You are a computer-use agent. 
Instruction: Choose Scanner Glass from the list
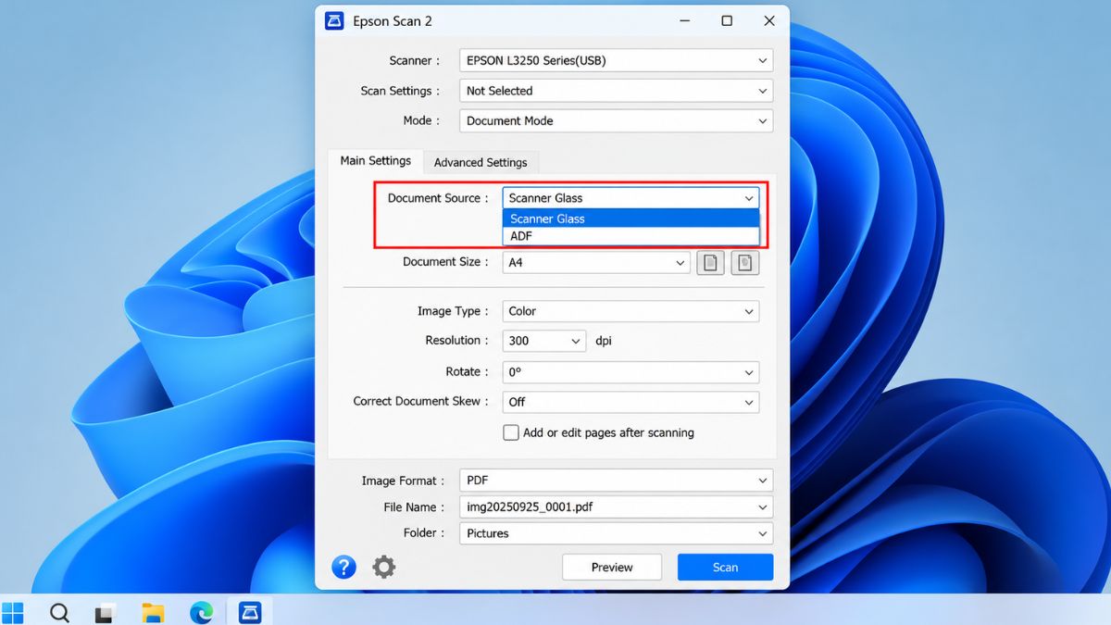pyautogui.click(x=631, y=219)
